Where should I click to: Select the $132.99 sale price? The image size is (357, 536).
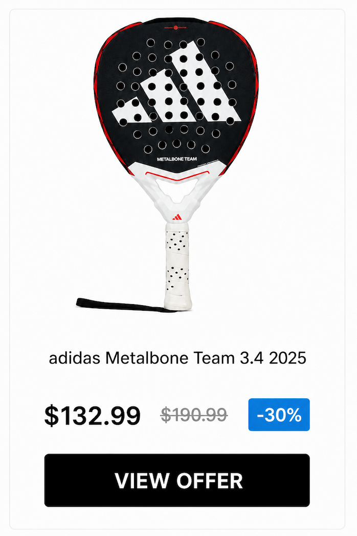[x=92, y=415]
